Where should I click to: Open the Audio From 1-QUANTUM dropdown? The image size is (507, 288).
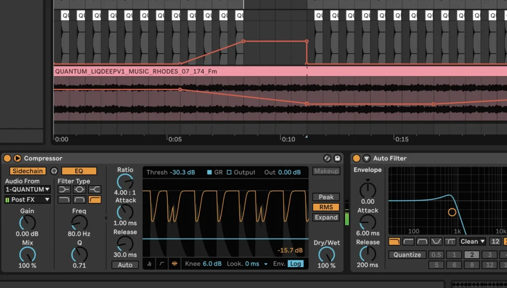coord(27,189)
